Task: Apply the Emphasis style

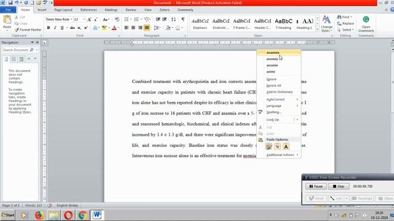Action: [200, 24]
